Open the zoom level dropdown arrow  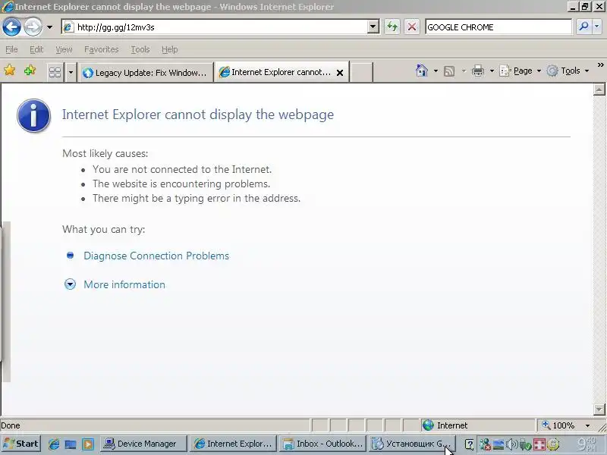pyautogui.click(x=587, y=425)
